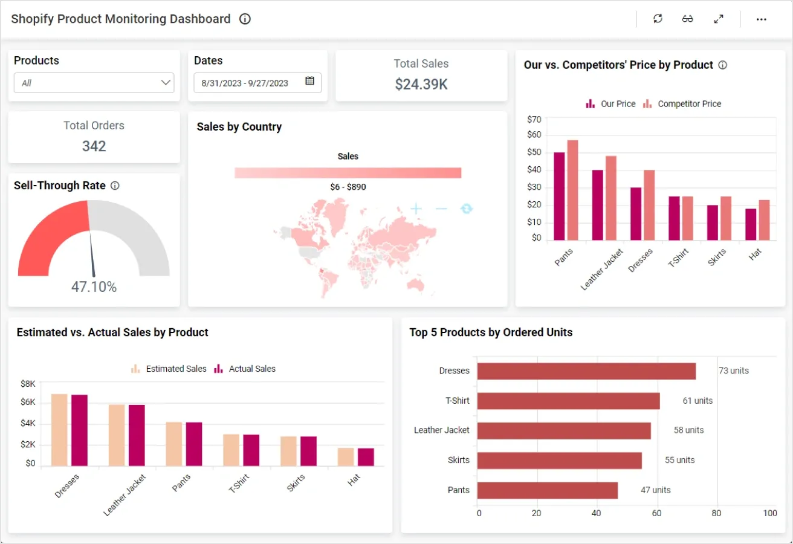Toggle the Competitor Price legend series
Screen dimensions: 793x544
(682, 103)
